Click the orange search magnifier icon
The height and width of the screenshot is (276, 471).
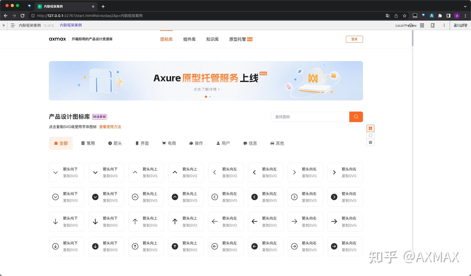356,117
